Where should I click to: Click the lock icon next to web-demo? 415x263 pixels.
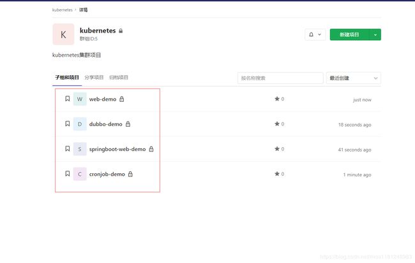pos(122,99)
